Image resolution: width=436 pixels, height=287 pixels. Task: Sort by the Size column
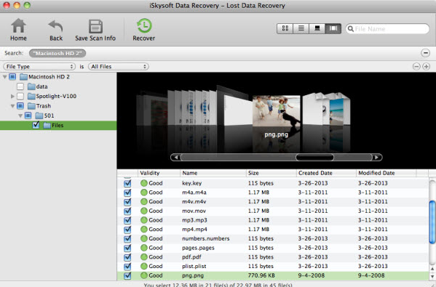pos(271,173)
